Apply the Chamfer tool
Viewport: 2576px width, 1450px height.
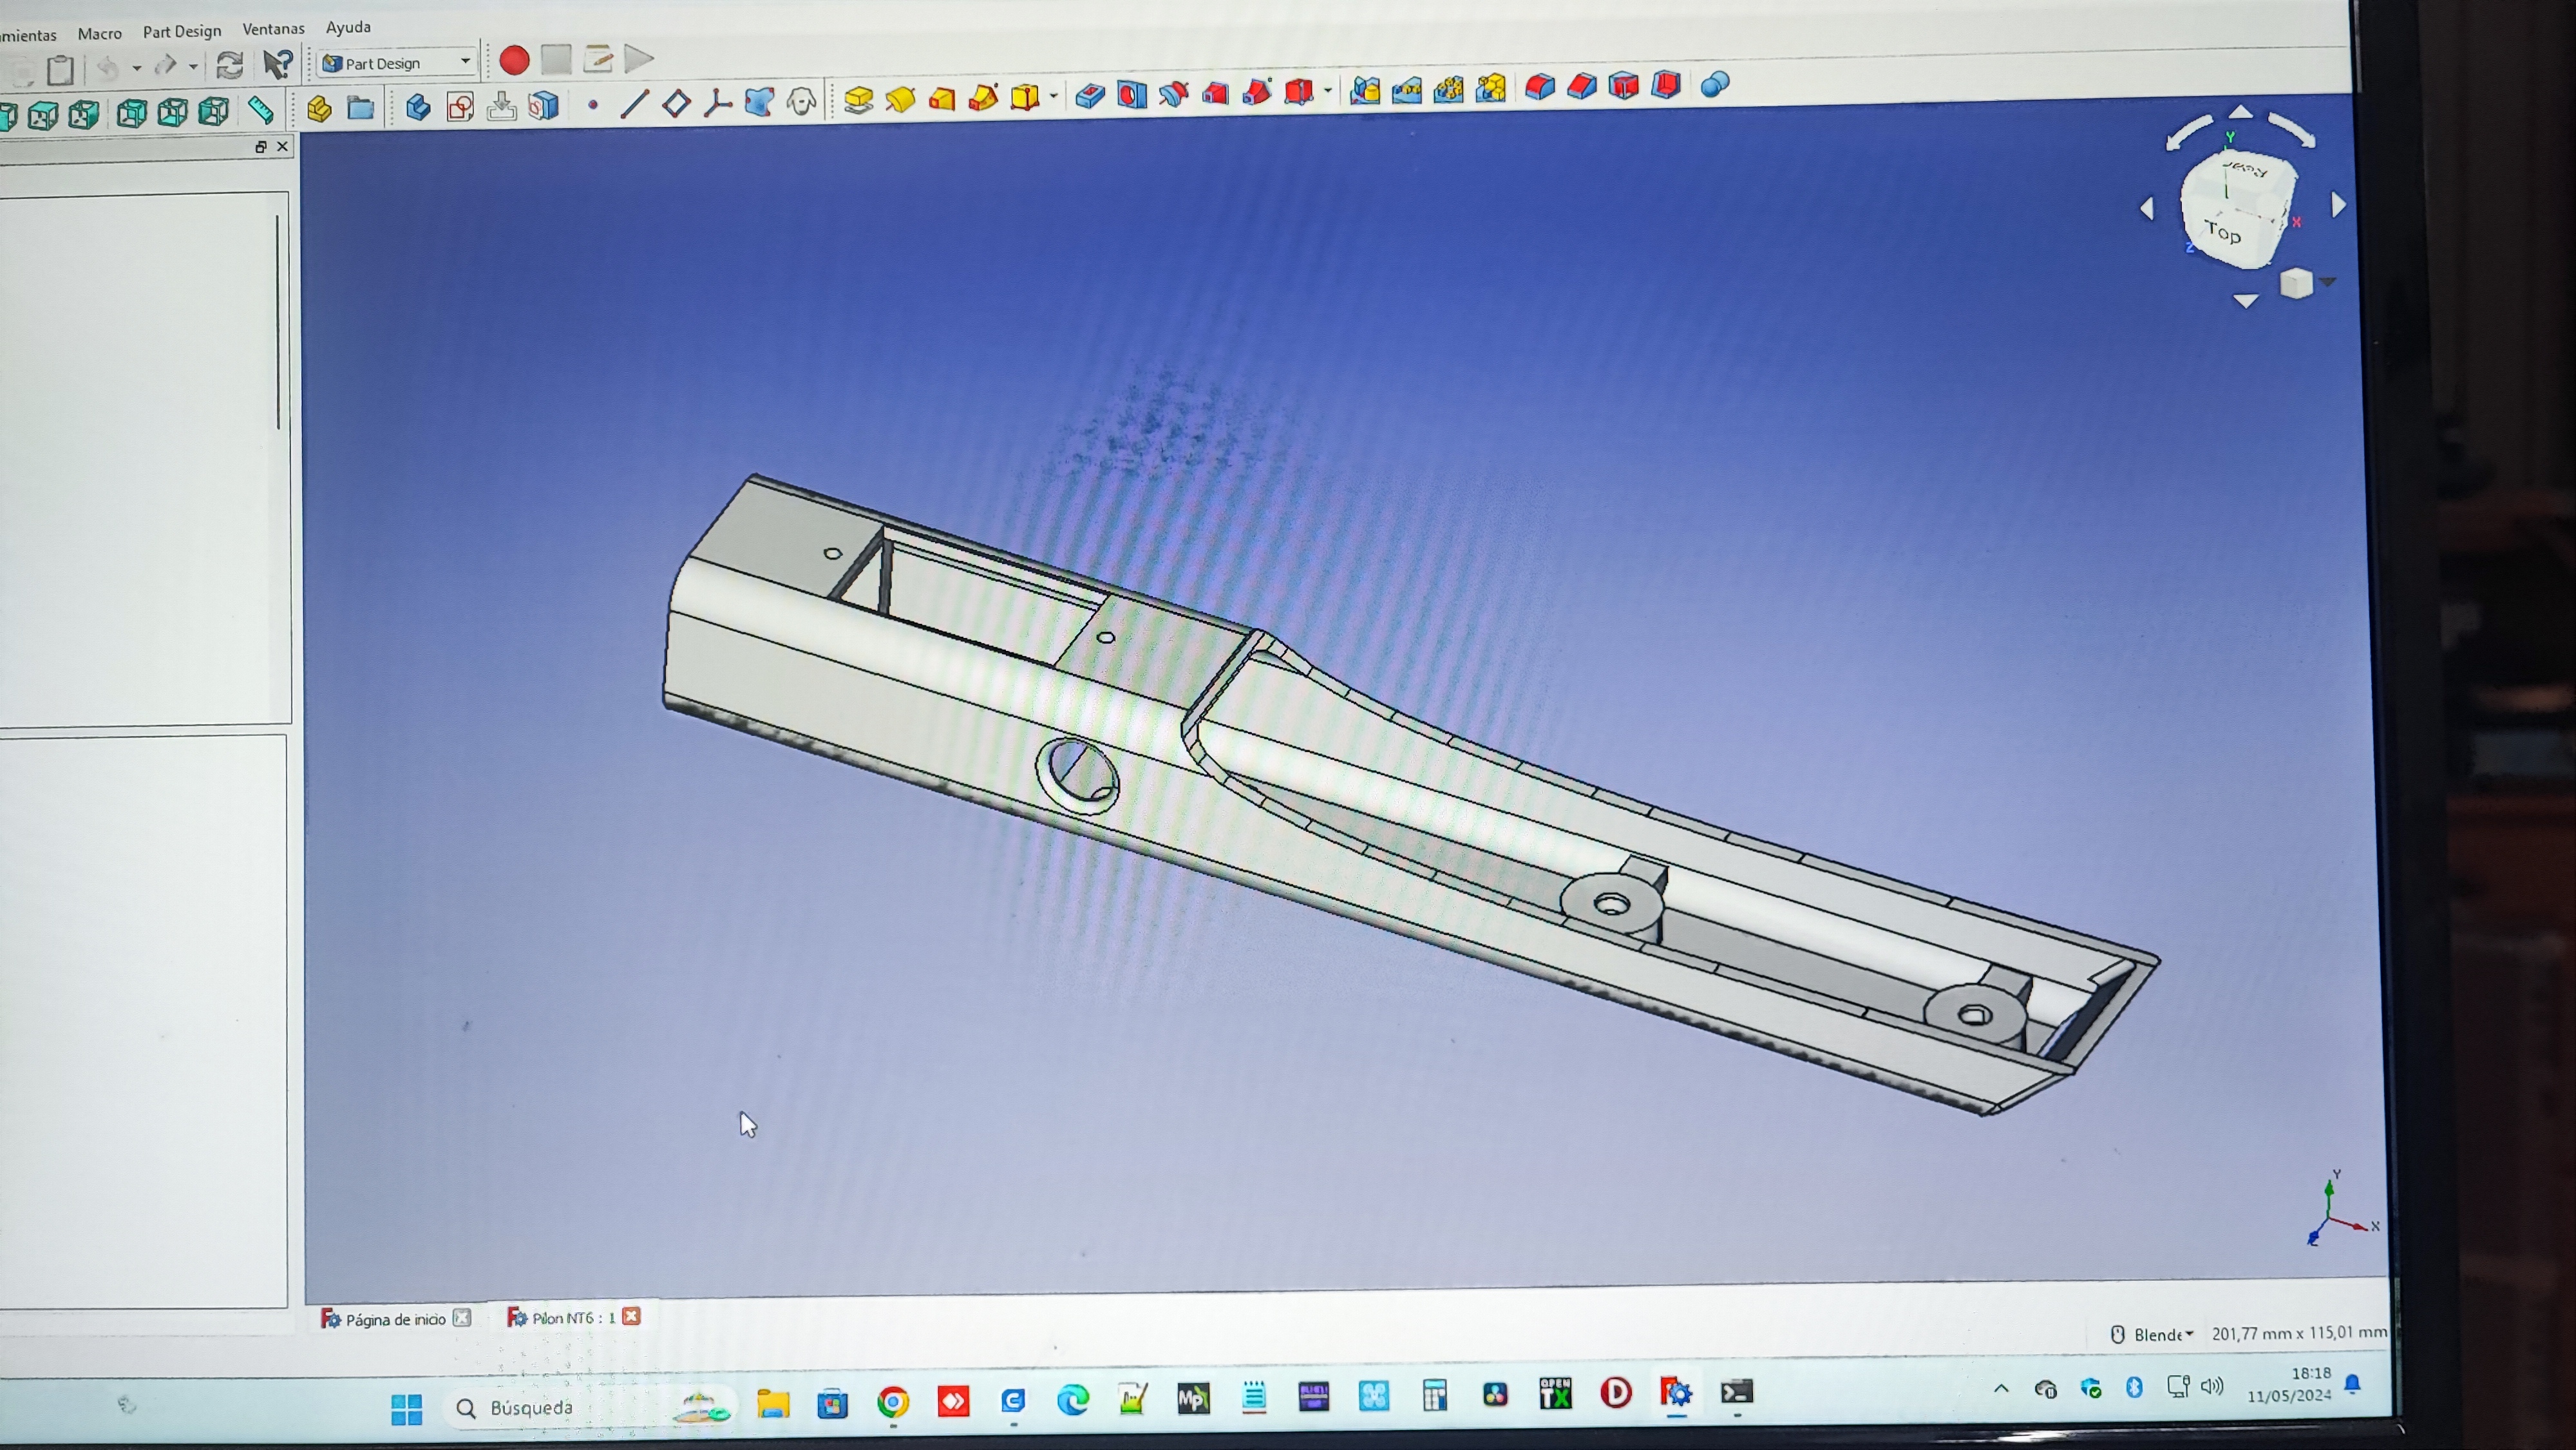[1582, 87]
